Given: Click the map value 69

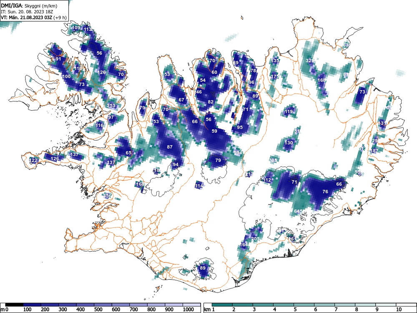Looking at the screenshot, I should coord(236,63).
